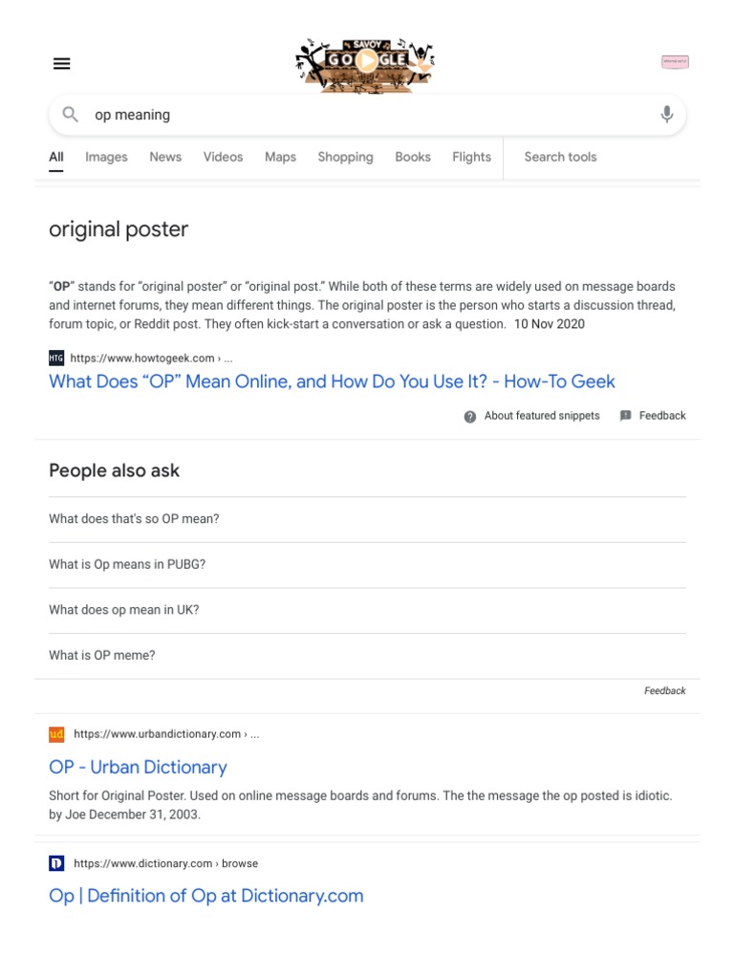Click the Urban Dictionary favicon
Image resolution: width=734 pixels, height=979 pixels.
click(56, 734)
